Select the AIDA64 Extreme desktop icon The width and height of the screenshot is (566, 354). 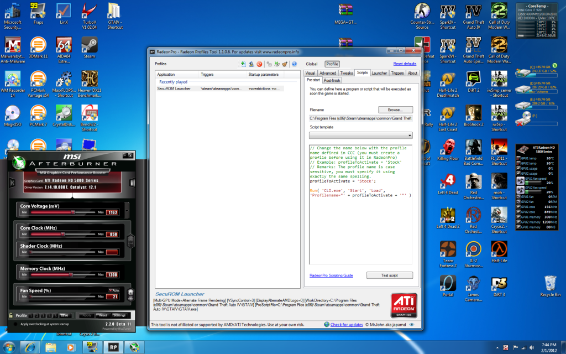[64, 50]
